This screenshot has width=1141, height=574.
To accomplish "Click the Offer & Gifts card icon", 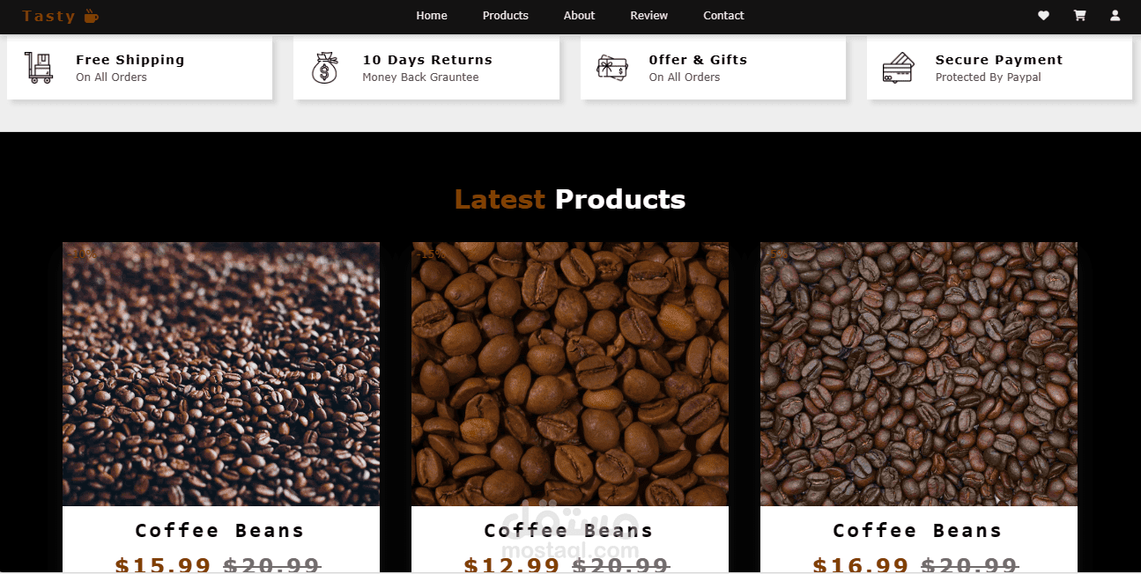I will tap(611, 68).
